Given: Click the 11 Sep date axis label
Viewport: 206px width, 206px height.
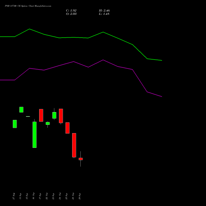Looking at the screenshot, I should tap(20, 196).
